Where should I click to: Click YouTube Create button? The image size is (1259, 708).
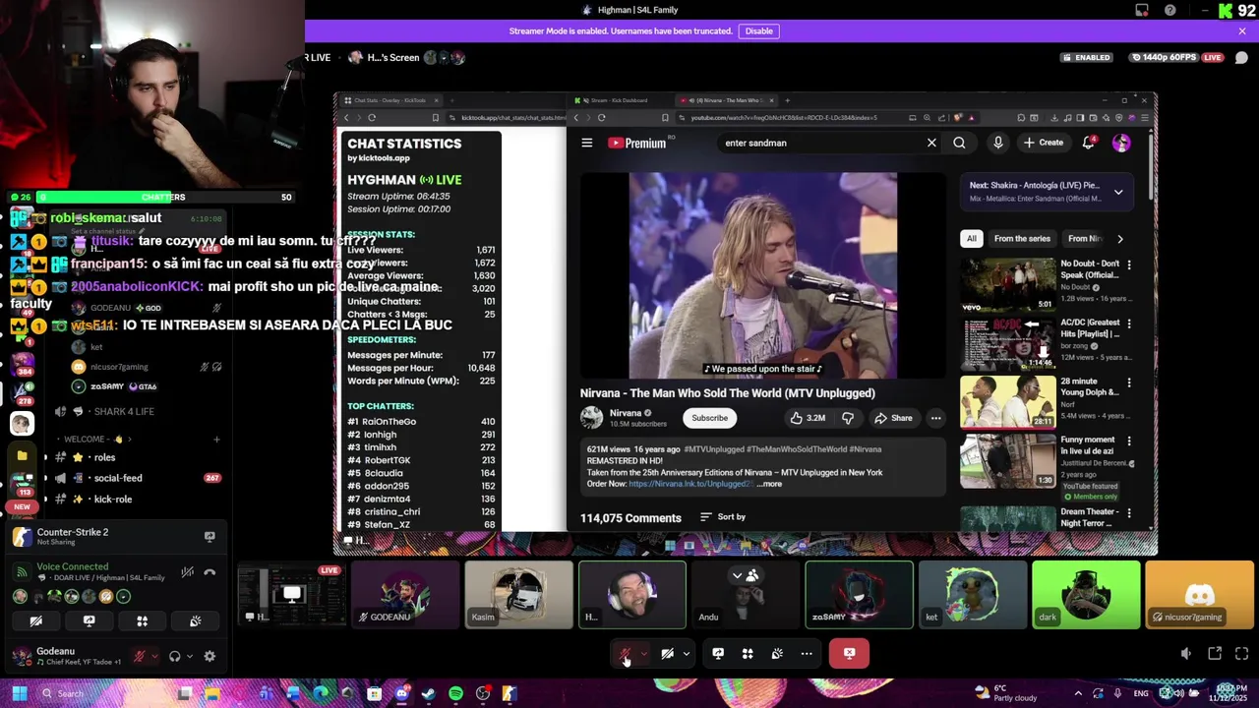click(1044, 143)
